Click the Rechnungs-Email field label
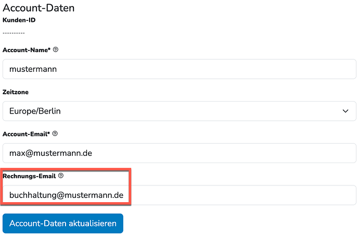The width and height of the screenshot is (359, 236). 29,176
